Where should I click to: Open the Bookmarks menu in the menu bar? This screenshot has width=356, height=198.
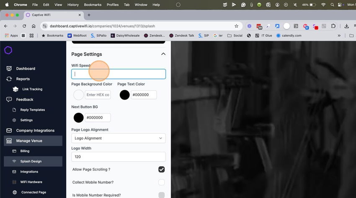(x=93, y=5)
